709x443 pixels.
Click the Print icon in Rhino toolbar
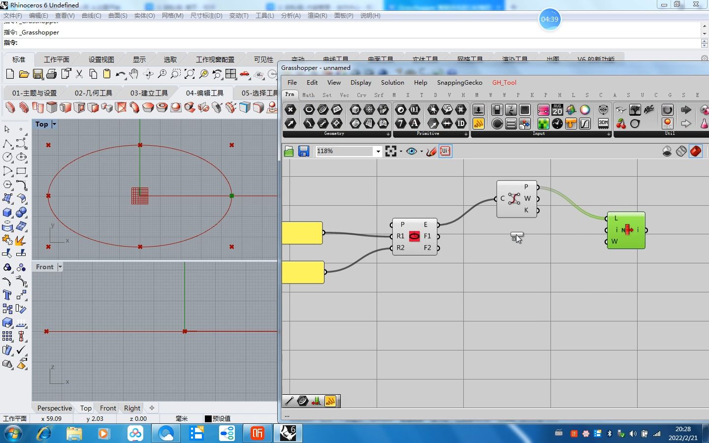coord(51,74)
